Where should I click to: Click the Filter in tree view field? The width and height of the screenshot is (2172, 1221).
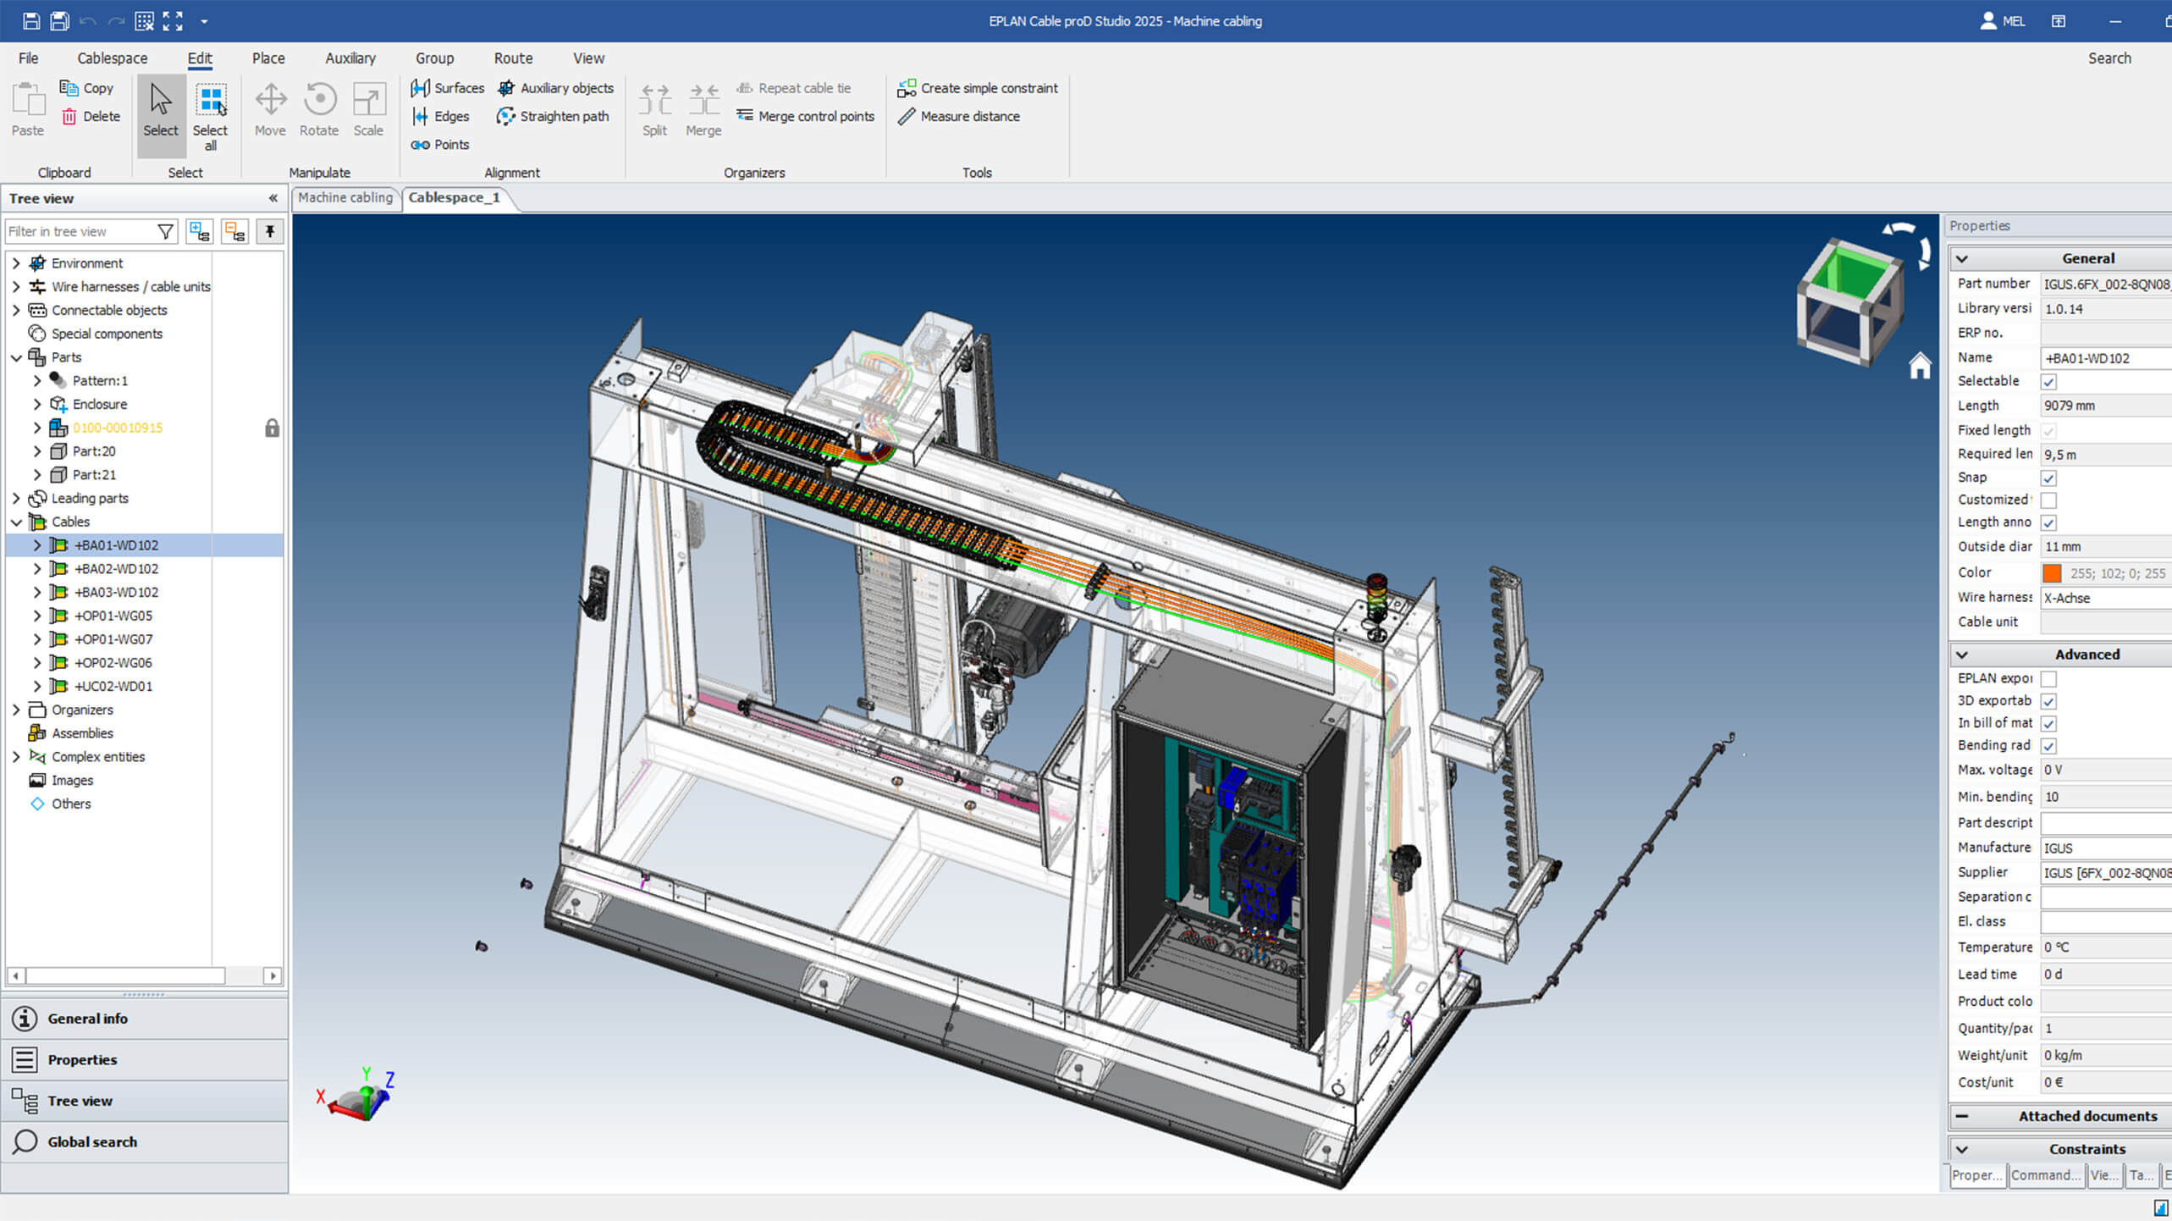click(78, 231)
